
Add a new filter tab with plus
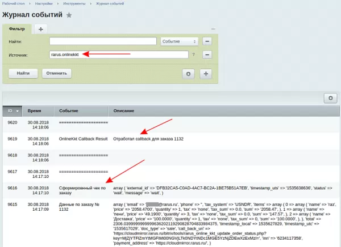[41, 29]
